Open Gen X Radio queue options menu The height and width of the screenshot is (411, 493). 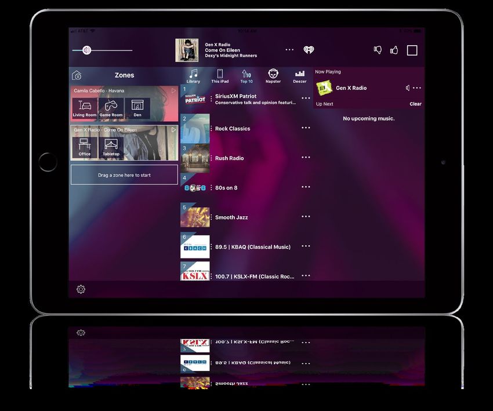click(x=417, y=88)
